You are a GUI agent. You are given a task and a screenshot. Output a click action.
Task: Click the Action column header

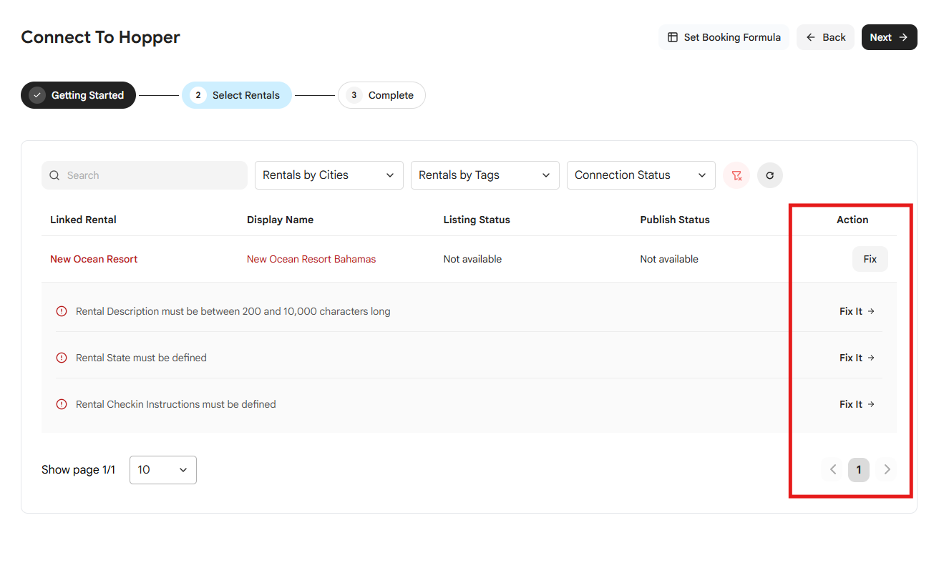click(852, 220)
